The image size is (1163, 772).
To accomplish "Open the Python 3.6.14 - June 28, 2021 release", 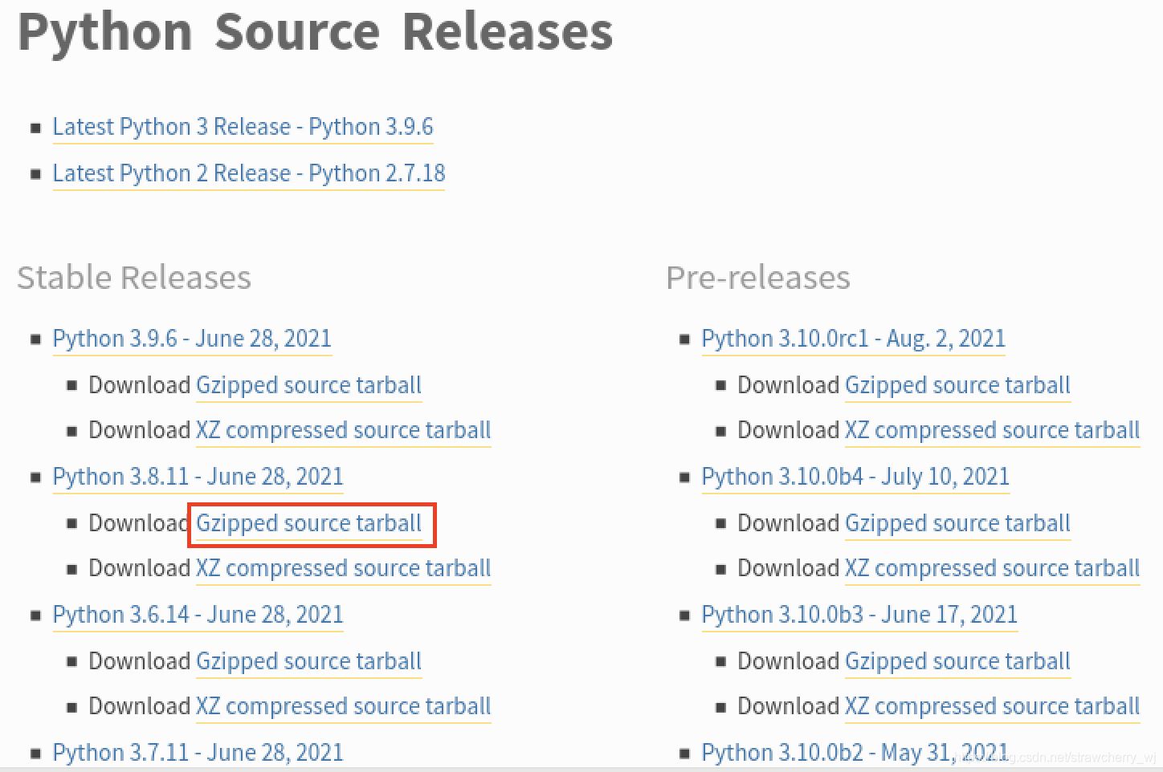I will [x=198, y=615].
